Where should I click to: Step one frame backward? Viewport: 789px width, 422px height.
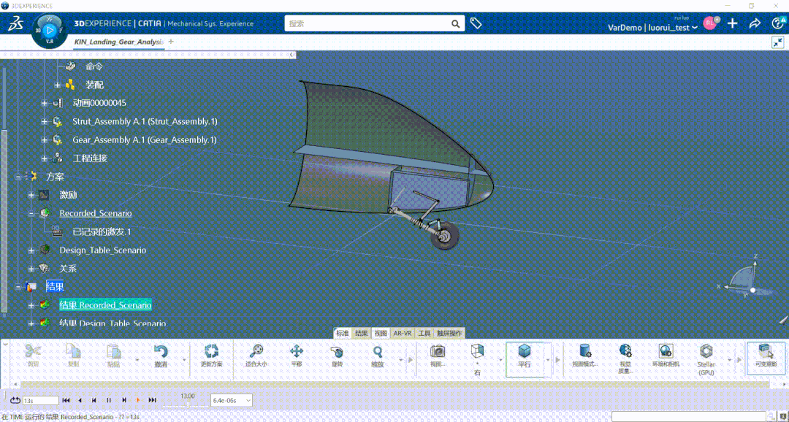point(94,400)
